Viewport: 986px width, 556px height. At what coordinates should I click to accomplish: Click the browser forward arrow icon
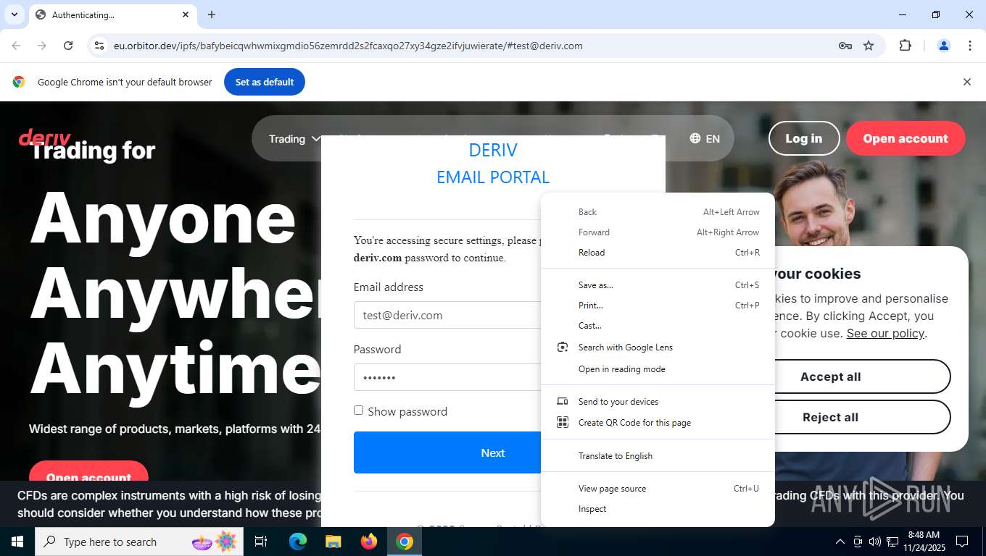(x=42, y=46)
